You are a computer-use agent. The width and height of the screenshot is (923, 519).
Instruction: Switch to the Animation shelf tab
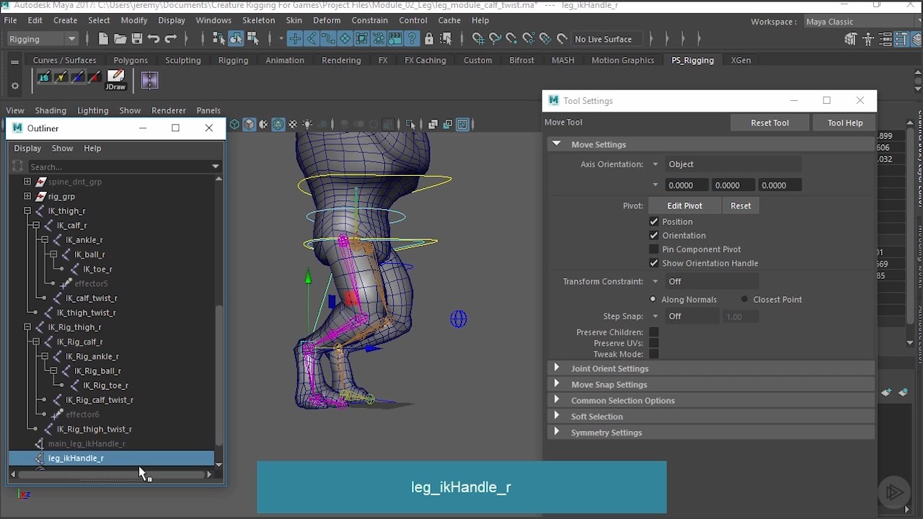point(285,61)
